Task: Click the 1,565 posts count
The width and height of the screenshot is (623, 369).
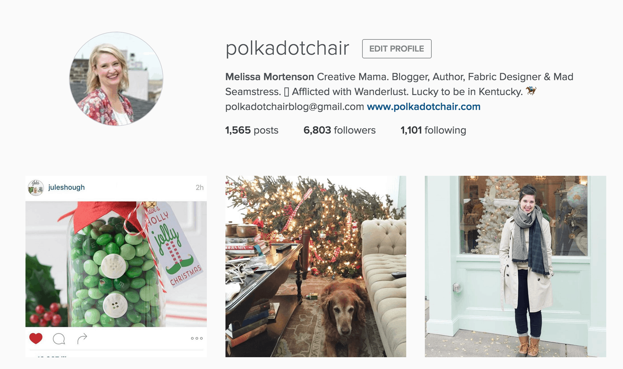Action: 252,130
